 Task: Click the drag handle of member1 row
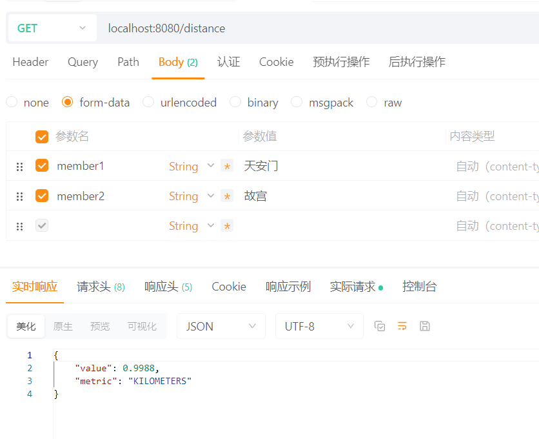coord(19,167)
